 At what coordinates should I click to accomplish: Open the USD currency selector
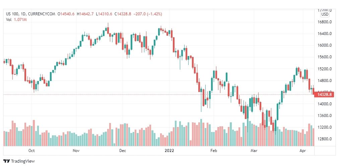(325, 14)
